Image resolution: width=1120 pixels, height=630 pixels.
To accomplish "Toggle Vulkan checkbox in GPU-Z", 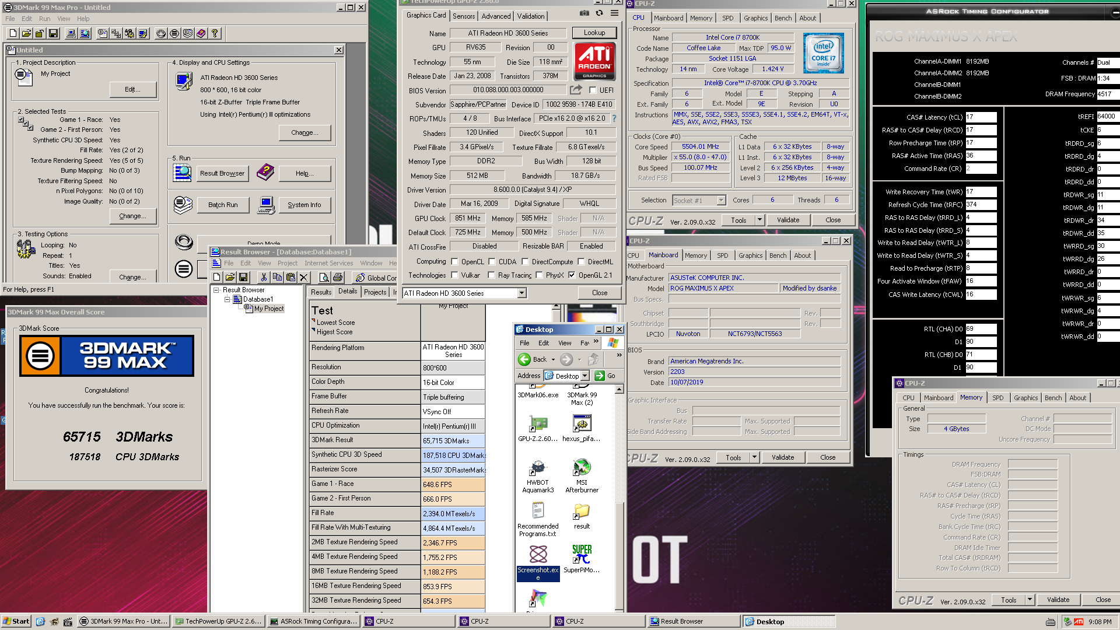I will click(x=454, y=275).
